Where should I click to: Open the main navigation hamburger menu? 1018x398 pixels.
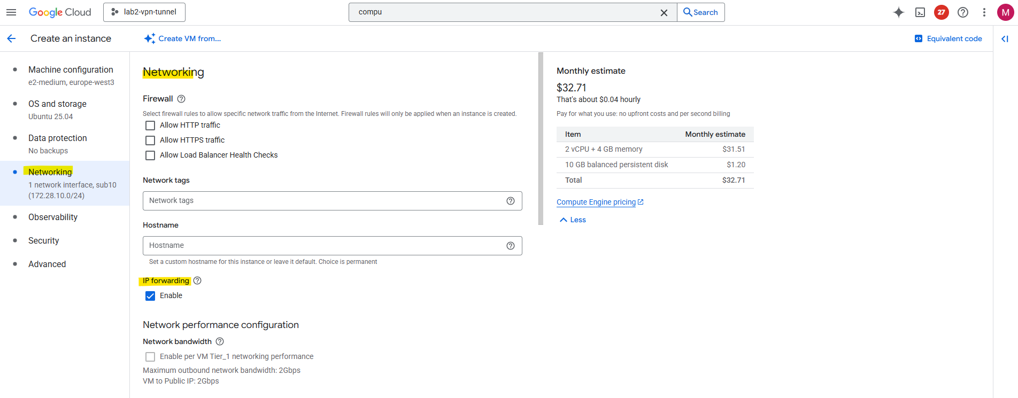click(11, 12)
